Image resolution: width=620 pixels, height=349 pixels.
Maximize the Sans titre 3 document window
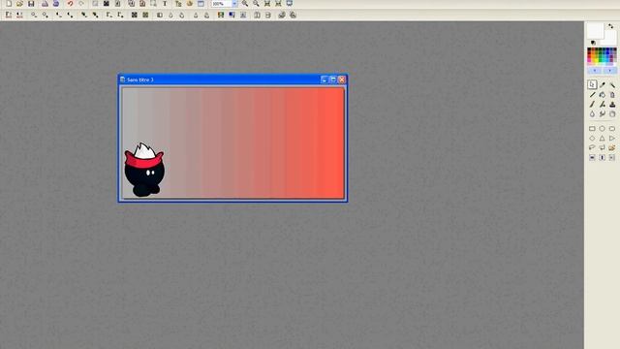[333, 79]
